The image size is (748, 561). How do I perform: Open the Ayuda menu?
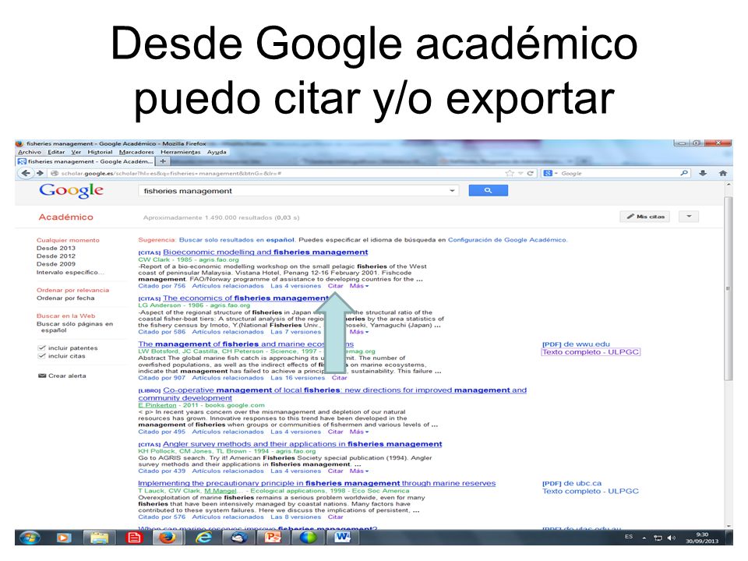coord(217,152)
